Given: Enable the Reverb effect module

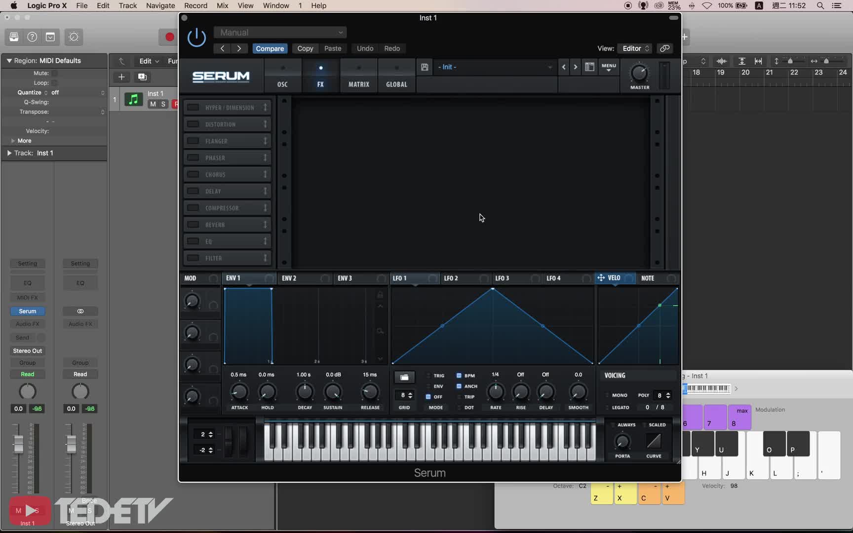Looking at the screenshot, I should click(194, 225).
